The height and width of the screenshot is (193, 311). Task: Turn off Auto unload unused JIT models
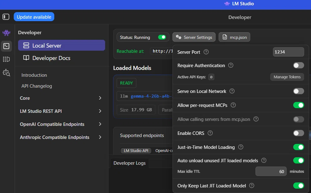point(299,160)
